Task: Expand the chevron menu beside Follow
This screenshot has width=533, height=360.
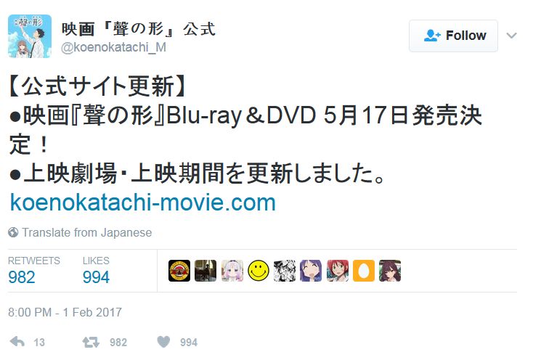Action: pyautogui.click(x=512, y=36)
